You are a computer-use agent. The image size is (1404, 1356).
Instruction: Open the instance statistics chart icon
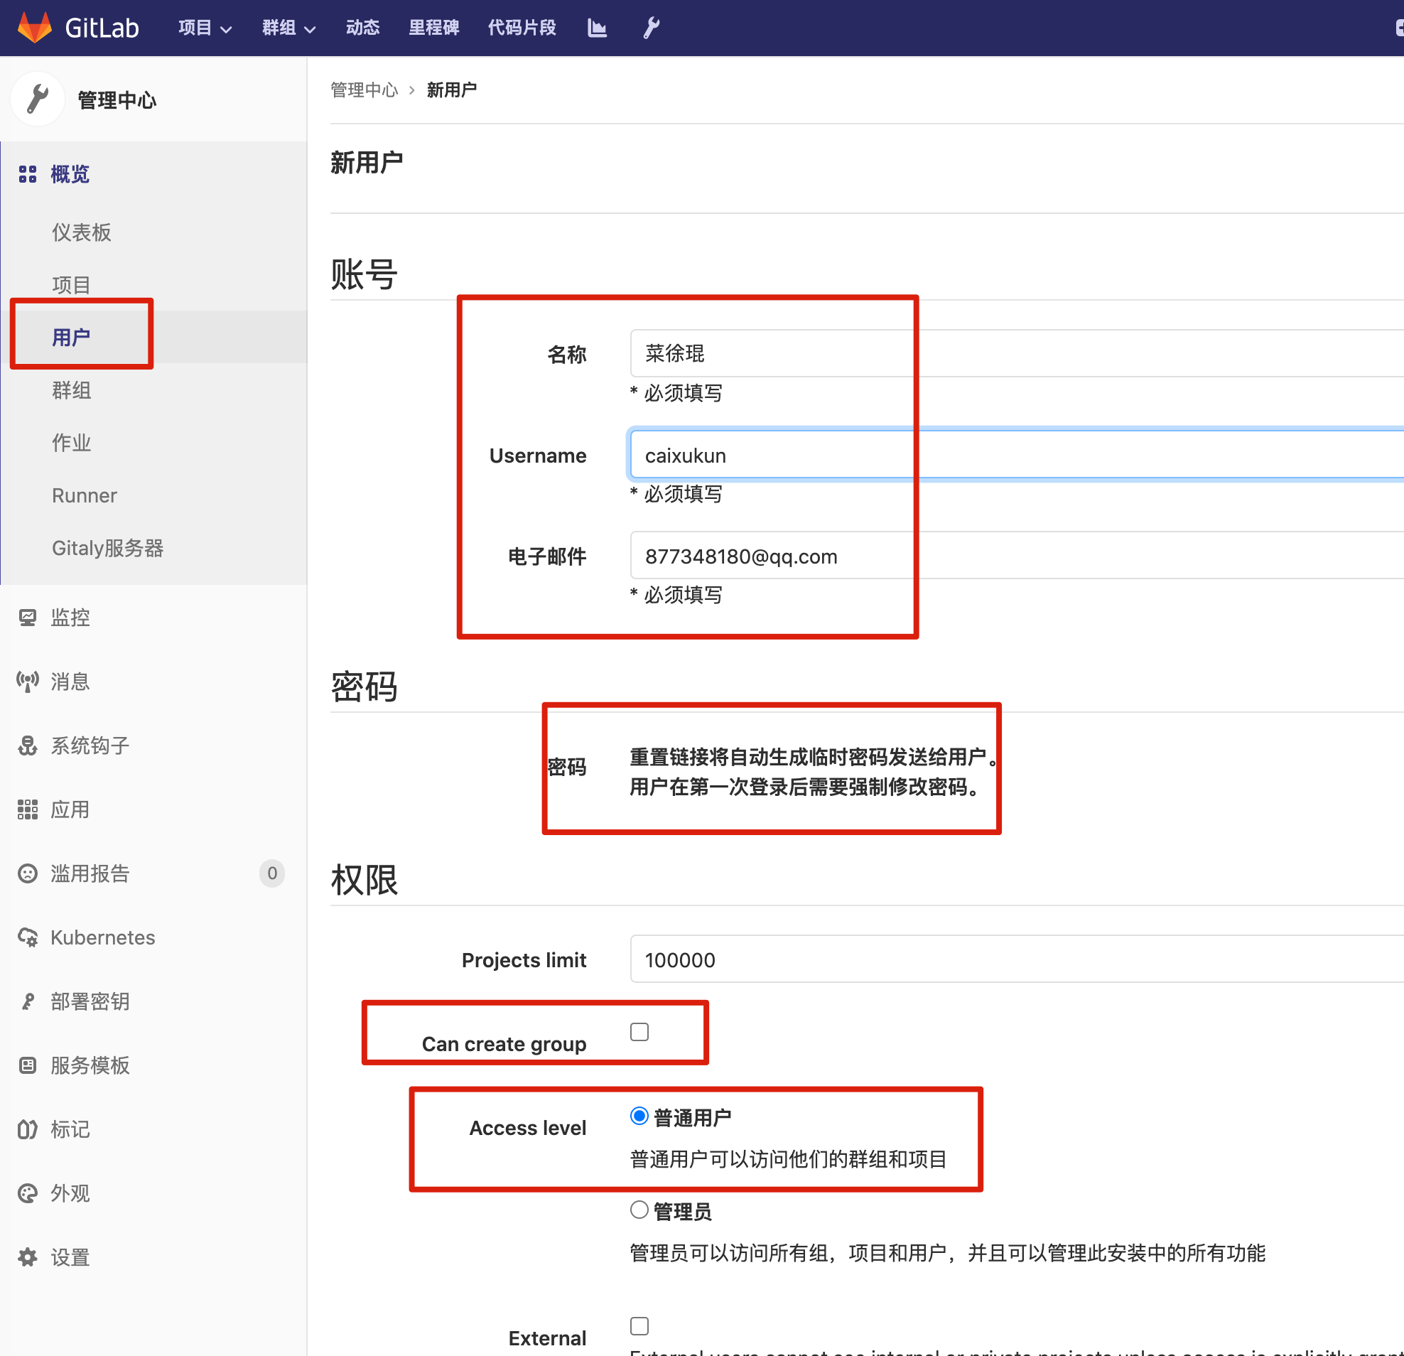(597, 28)
